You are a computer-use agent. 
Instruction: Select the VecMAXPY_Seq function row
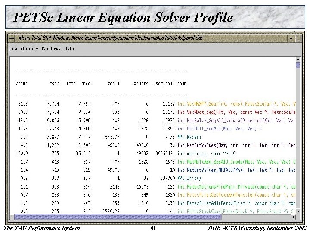[x=155, y=104]
